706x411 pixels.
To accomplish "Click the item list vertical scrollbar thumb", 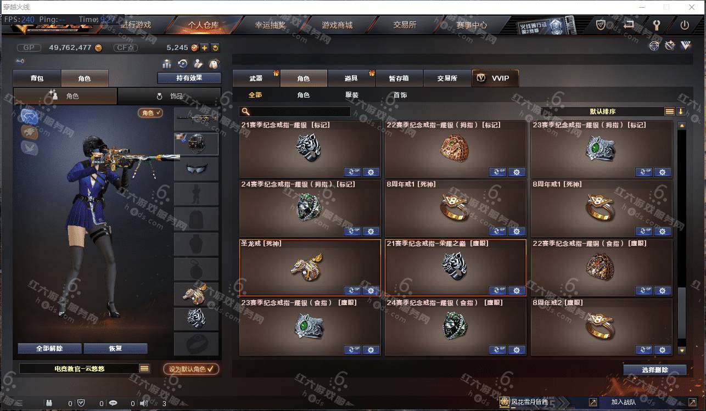I will point(682,313).
